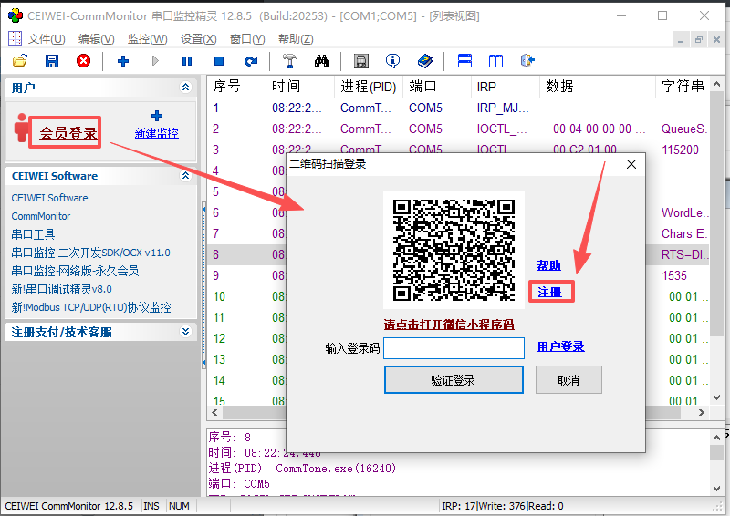
Task: Collapse the 用户 panel section
Action: coord(186,88)
